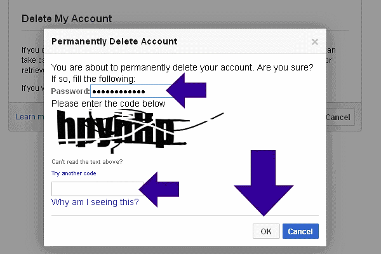The image size is (381, 254).
Task: Click the background Cancel button behind dialog
Action: click(x=340, y=117)
